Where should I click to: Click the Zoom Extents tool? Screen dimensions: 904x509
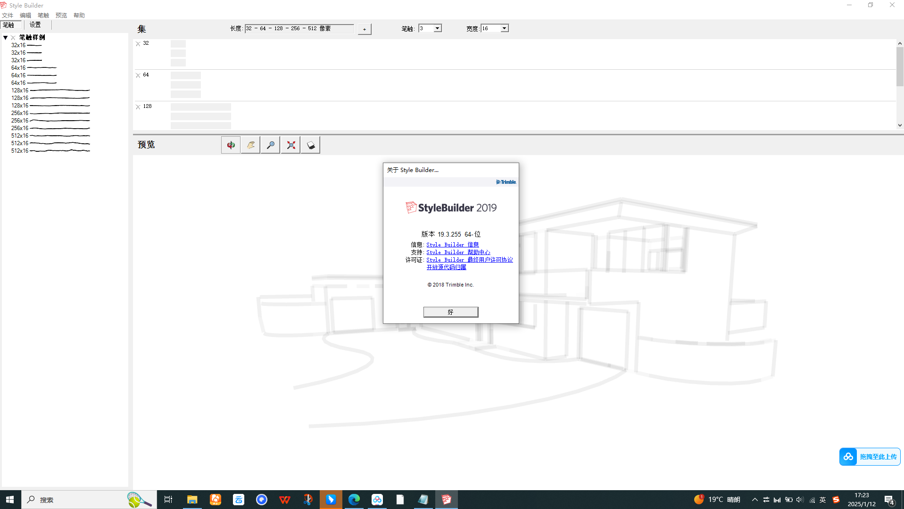tap(290, 145)
